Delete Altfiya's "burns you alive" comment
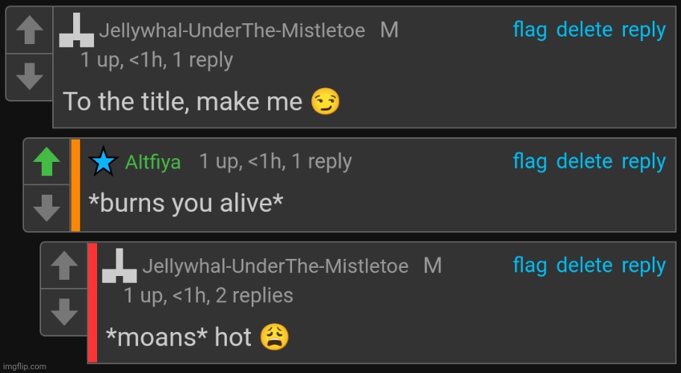The width and height of the screenshot is (681, 373). [x=584, y=161]
